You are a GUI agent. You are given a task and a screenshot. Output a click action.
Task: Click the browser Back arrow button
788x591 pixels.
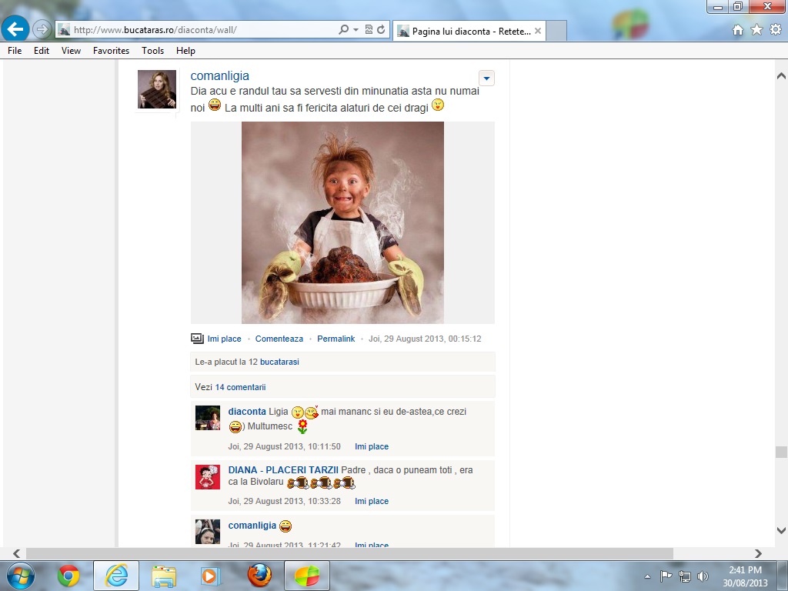point(15,30)
